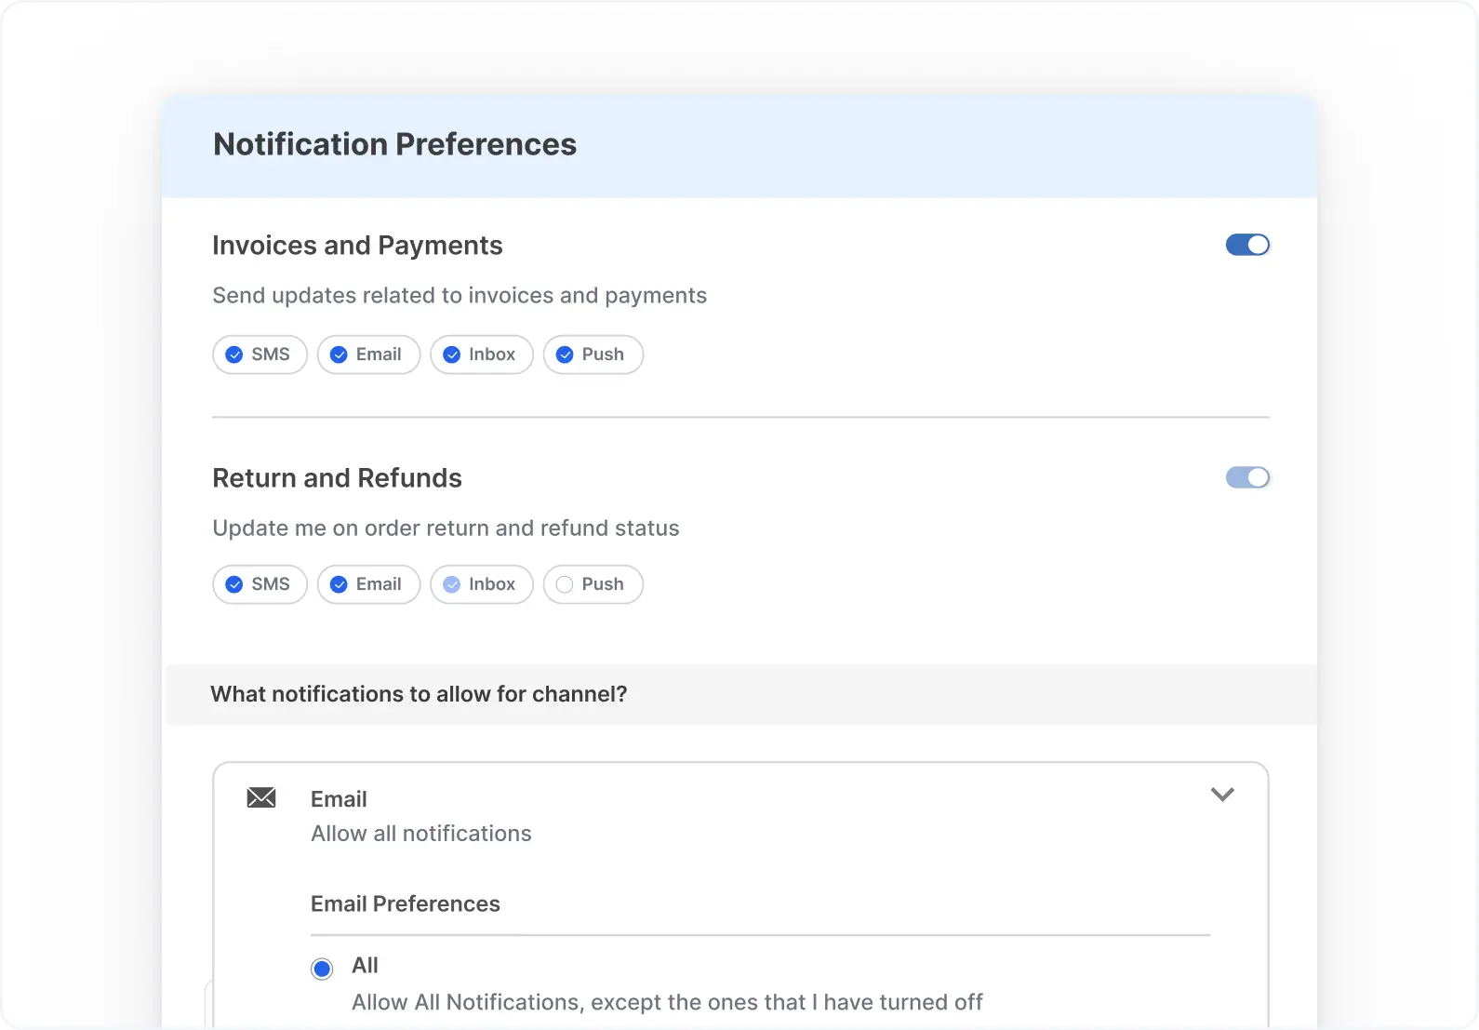Click "What notifications to allow for channel?" bar
1479x1030 pixels.
click(x=419, y=694)
